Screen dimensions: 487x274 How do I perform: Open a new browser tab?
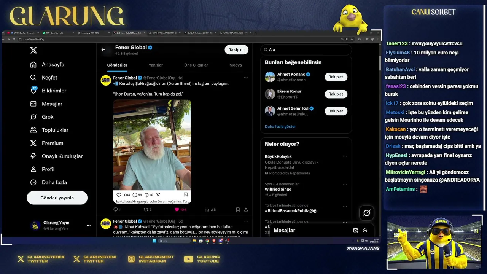[x=256, y=33]
